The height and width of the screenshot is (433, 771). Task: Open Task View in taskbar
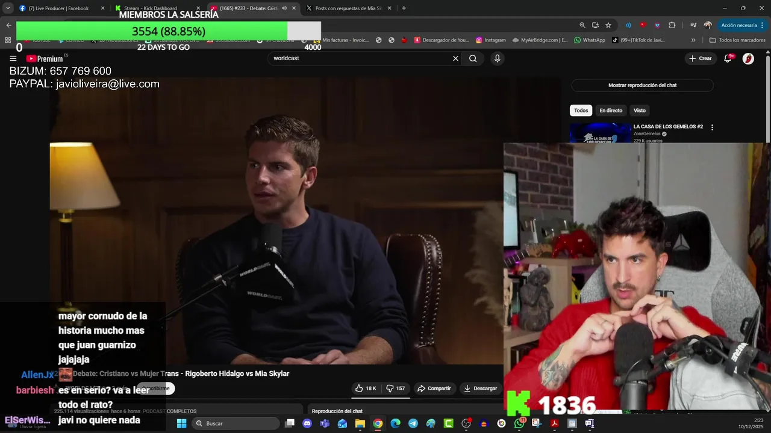[x=290, y=423]
